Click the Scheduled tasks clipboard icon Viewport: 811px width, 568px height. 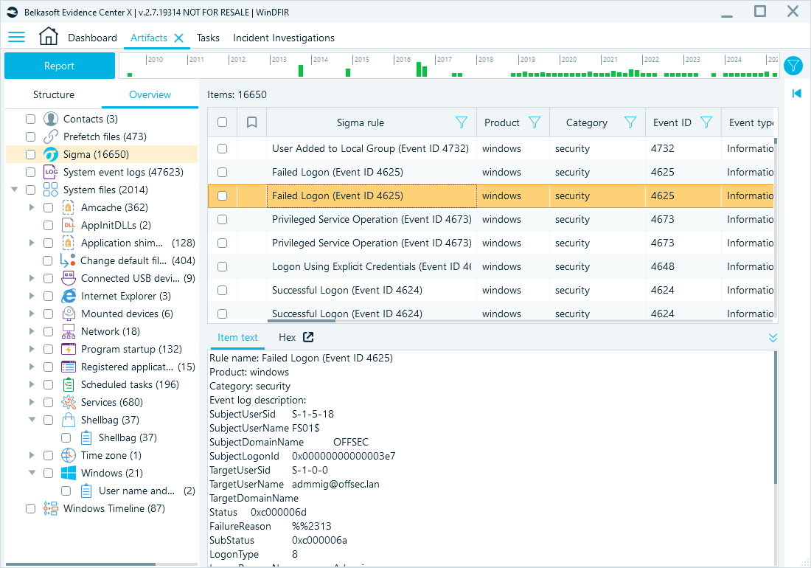(x=69, y=384)
